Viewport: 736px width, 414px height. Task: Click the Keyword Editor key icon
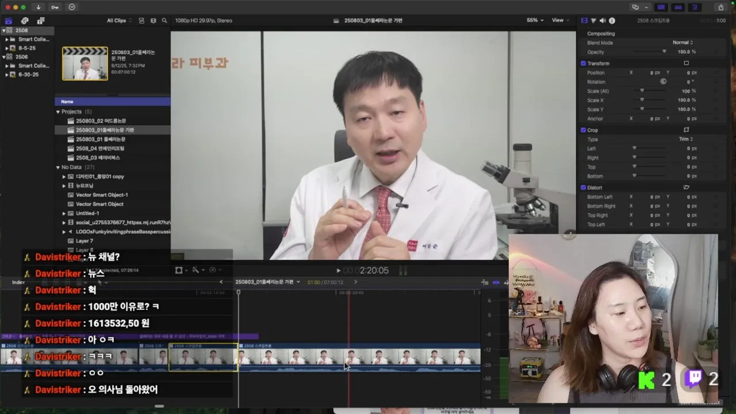coord(55,7)
